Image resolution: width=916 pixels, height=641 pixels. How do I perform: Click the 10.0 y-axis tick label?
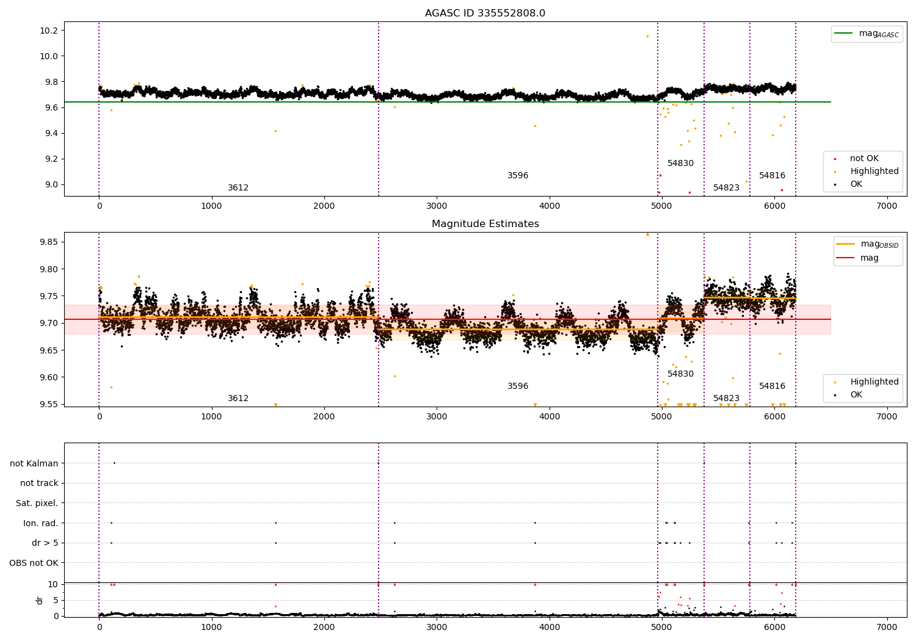click(48, 56)
